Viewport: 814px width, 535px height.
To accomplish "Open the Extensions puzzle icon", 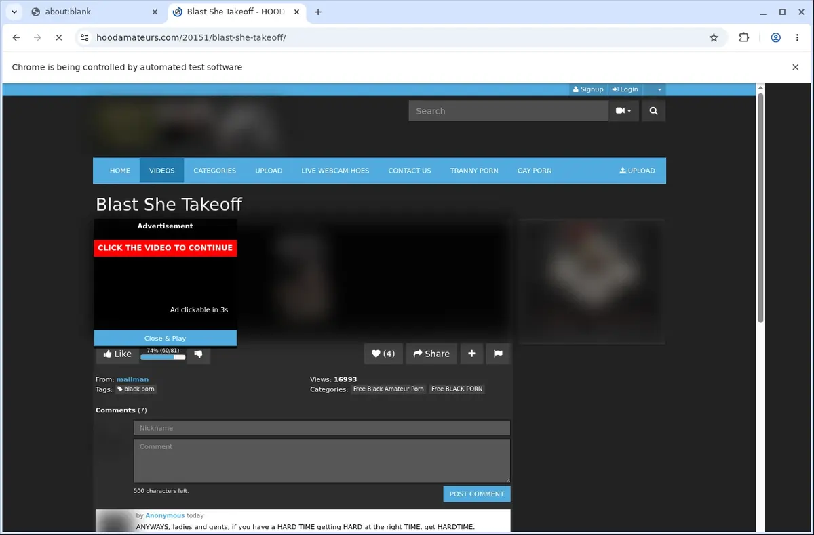I will [744, 37].
